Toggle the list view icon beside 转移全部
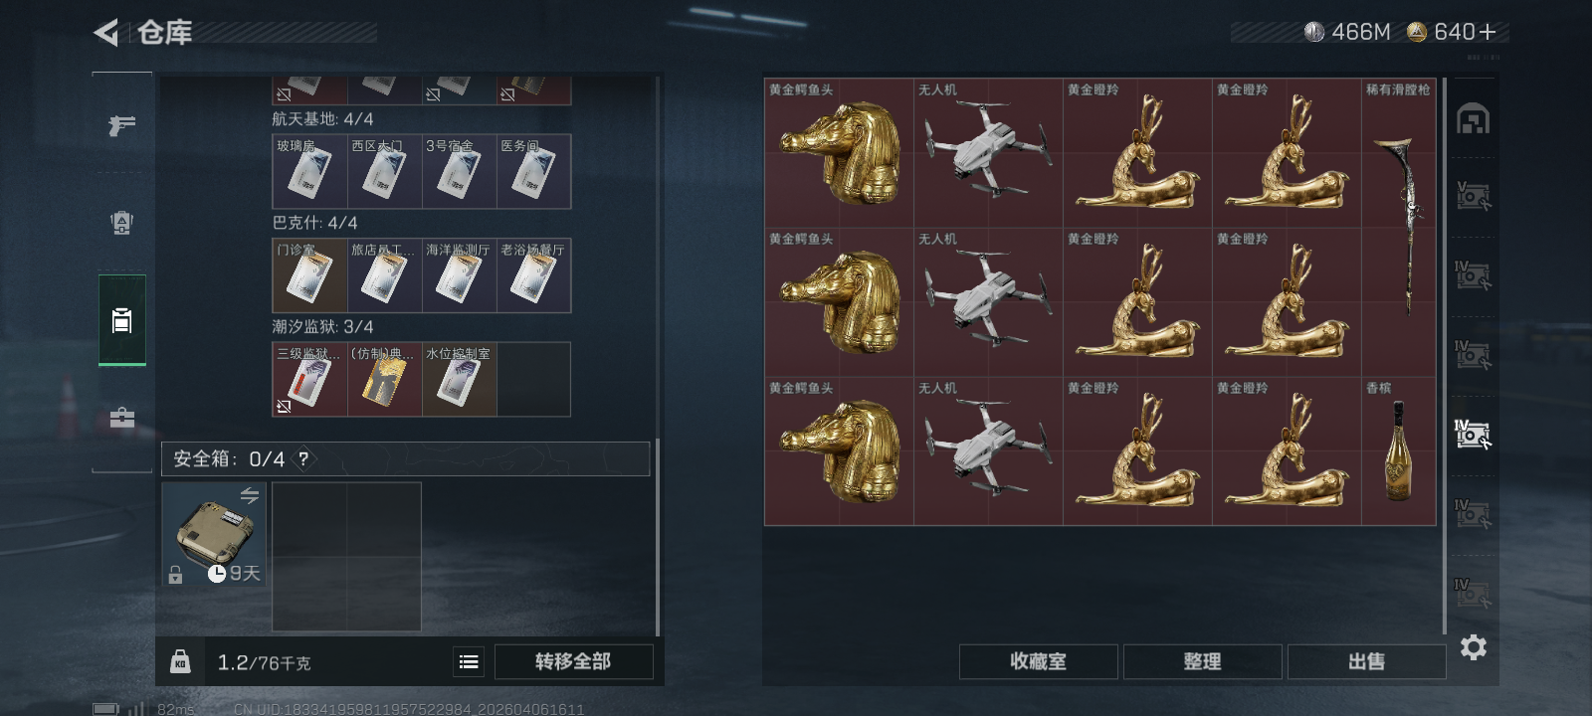The height and width of the screenshot is (716, 1592). (x=469, y=661)
